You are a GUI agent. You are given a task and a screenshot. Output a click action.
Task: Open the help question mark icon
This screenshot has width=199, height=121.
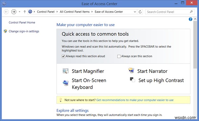click(190, 19)
